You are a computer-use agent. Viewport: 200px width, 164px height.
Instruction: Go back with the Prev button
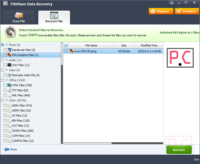point(11,149)
